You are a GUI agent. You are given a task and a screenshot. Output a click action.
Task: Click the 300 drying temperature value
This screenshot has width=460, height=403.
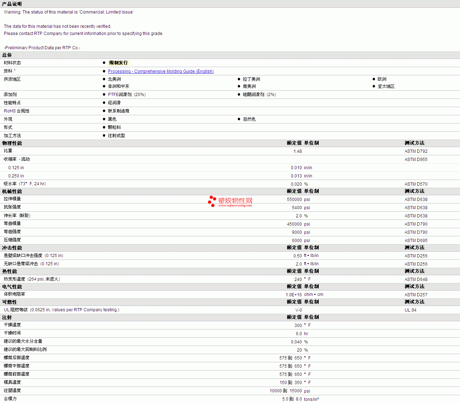[x=298, y=326]
